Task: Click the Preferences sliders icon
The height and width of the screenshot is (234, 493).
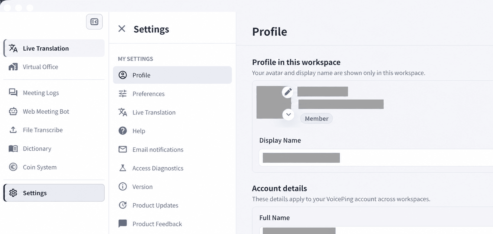Action: pyautogui.click(x=123, y=94)
